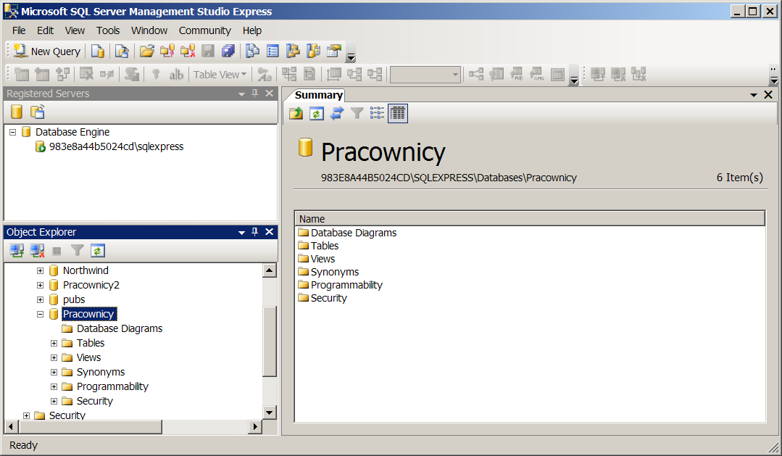Open Summary active files dropdown arrow
The image size is (782, 456).
click(754, 95)
